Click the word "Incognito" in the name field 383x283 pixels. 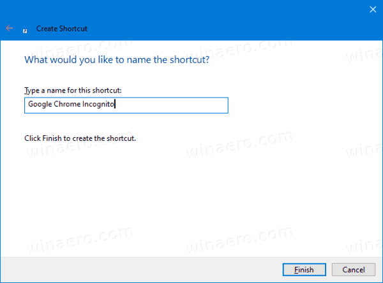(98, 105)
